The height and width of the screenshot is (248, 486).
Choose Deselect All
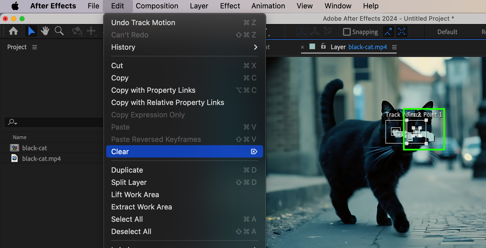[185, 232]
